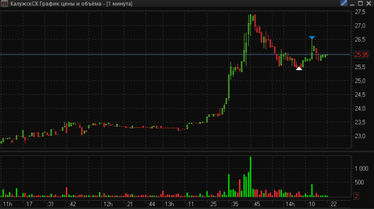This screenshot has width=374, height=209.
Task: Maximize the КалужскСК chart window
Action: coord(361,3)
